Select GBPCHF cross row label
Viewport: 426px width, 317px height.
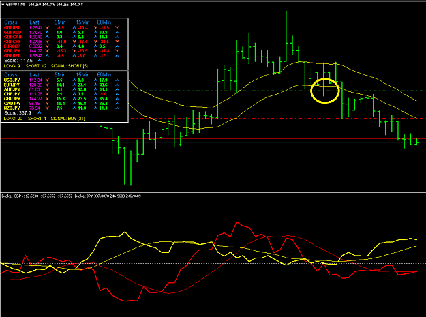12,42
